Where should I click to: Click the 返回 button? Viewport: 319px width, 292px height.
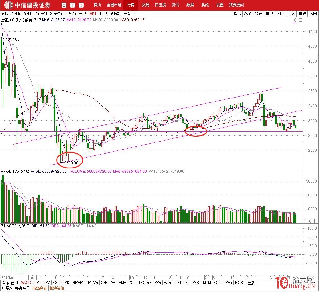coord(313,14)
